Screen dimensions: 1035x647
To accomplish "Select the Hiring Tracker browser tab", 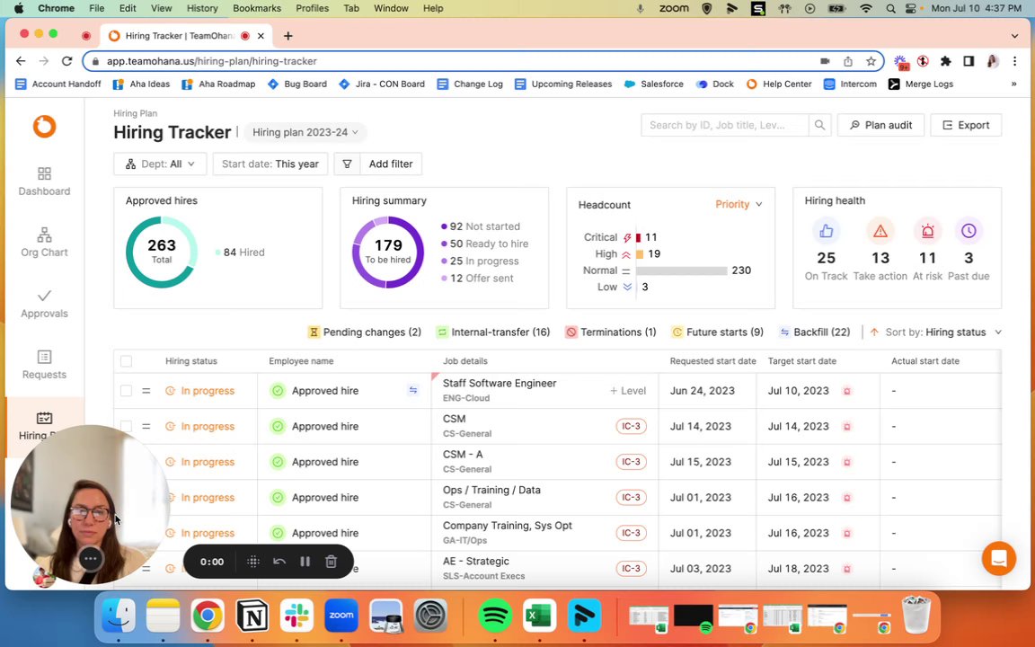I will [186, 36].
